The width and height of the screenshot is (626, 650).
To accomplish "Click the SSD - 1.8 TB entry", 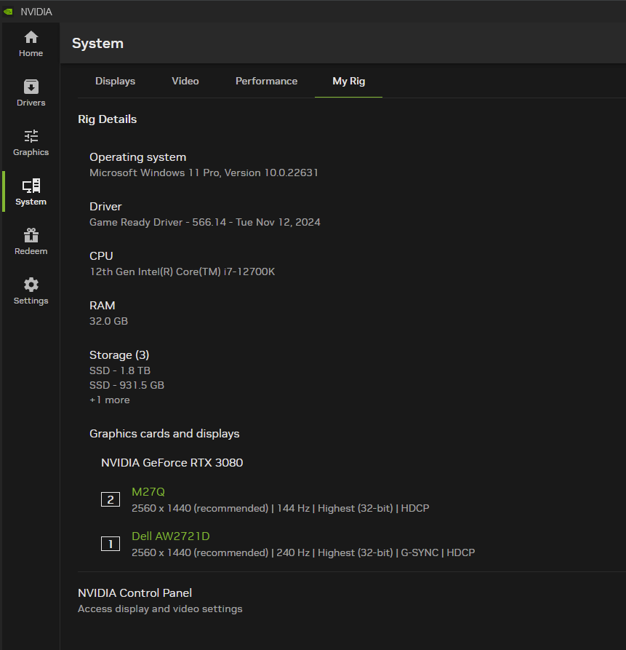I will click(x=120, y=370).
